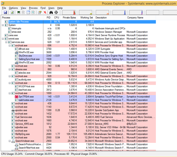The height and width of the screenshot is (157, 177).
Task: Select the csrss.exe process row
Action: click(x=78, y=35)
